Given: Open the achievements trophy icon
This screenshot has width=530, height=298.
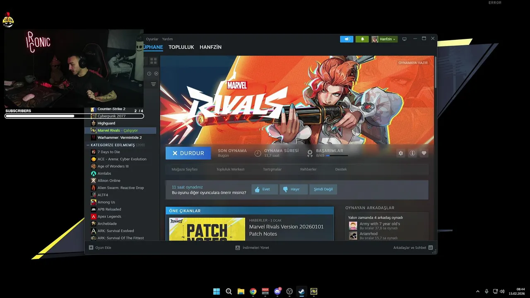Looking at the screenshot, I should click(x=310, y=153).
